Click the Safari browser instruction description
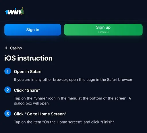 pos(73,80)
